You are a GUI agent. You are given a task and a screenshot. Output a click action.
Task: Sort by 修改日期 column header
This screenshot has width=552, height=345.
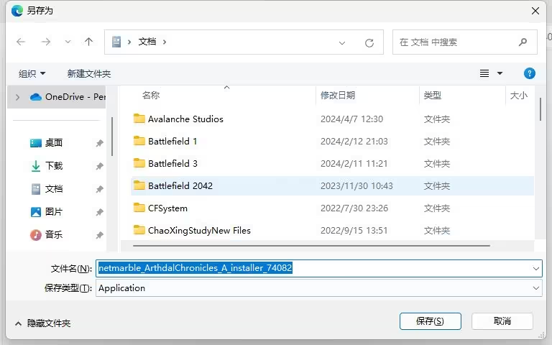coord(337,96)
